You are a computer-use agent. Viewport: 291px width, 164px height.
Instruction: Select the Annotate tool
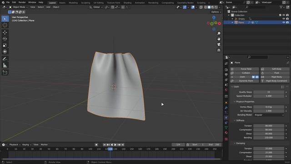5,59
